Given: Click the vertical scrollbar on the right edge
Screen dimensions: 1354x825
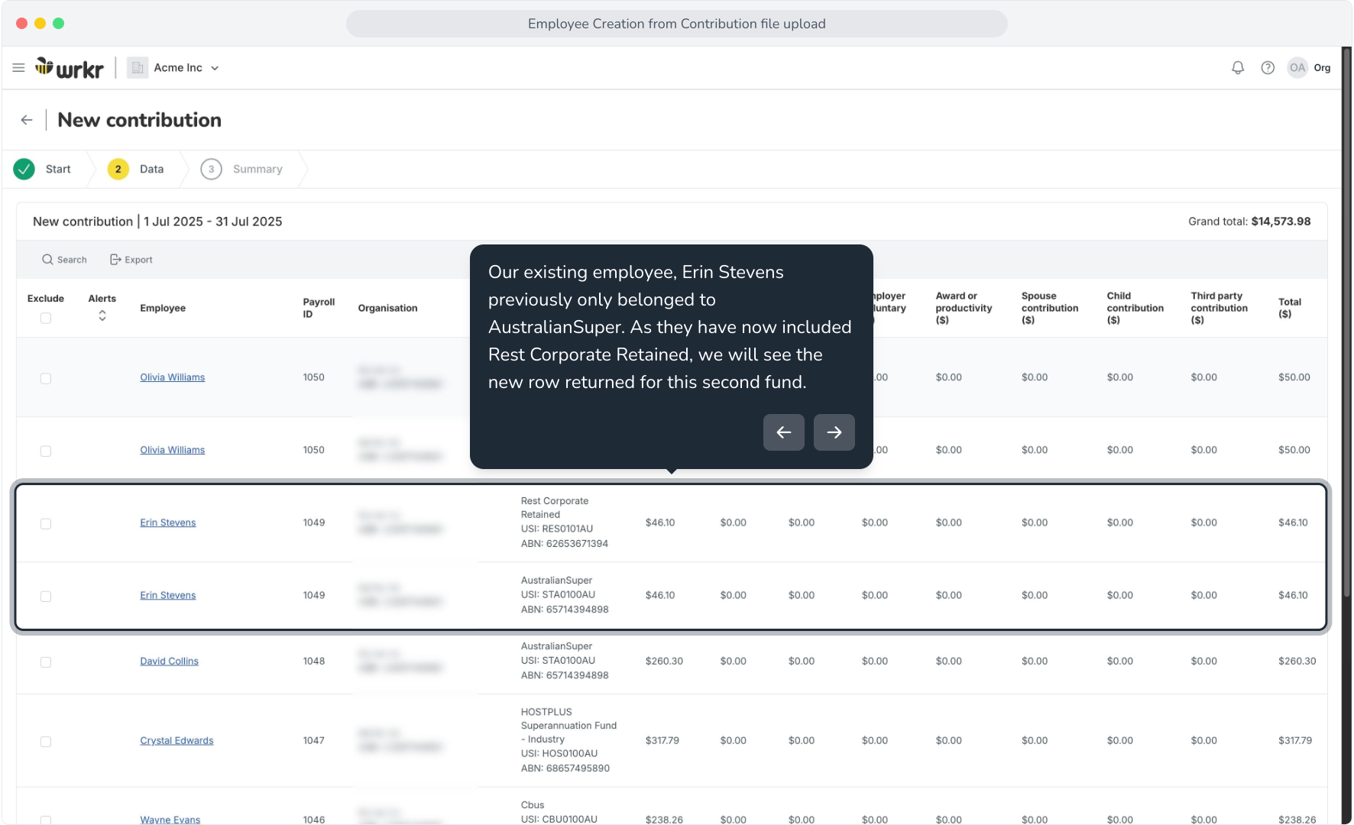Looking at the screenshot, I should 1347,321.
